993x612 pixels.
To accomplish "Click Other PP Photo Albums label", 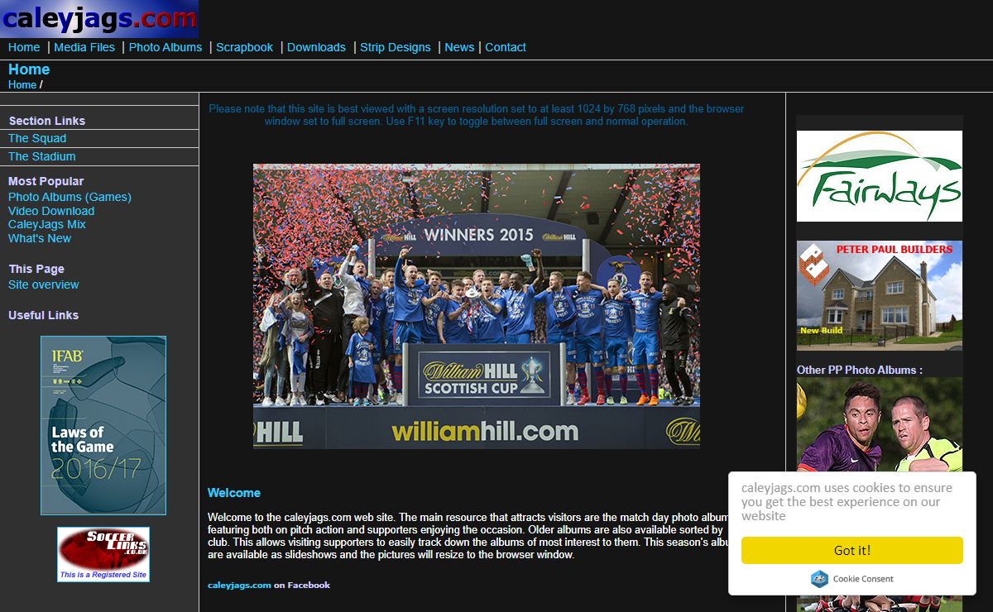I will click(x=860, y=370).
